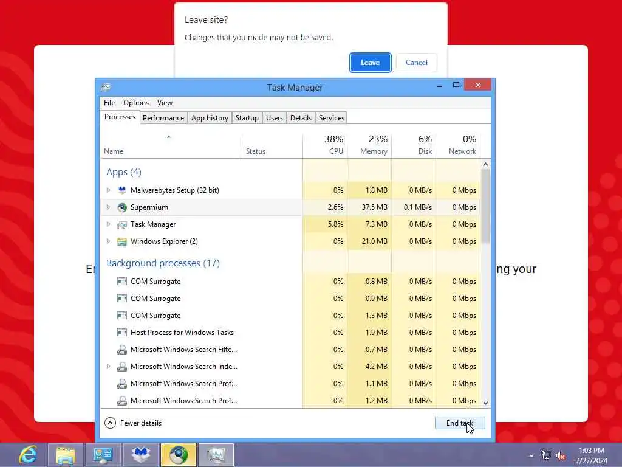Switch to Malwarebytes in the taskbar
The width and height of the screenshot is (622, 467).
[141, 455]
